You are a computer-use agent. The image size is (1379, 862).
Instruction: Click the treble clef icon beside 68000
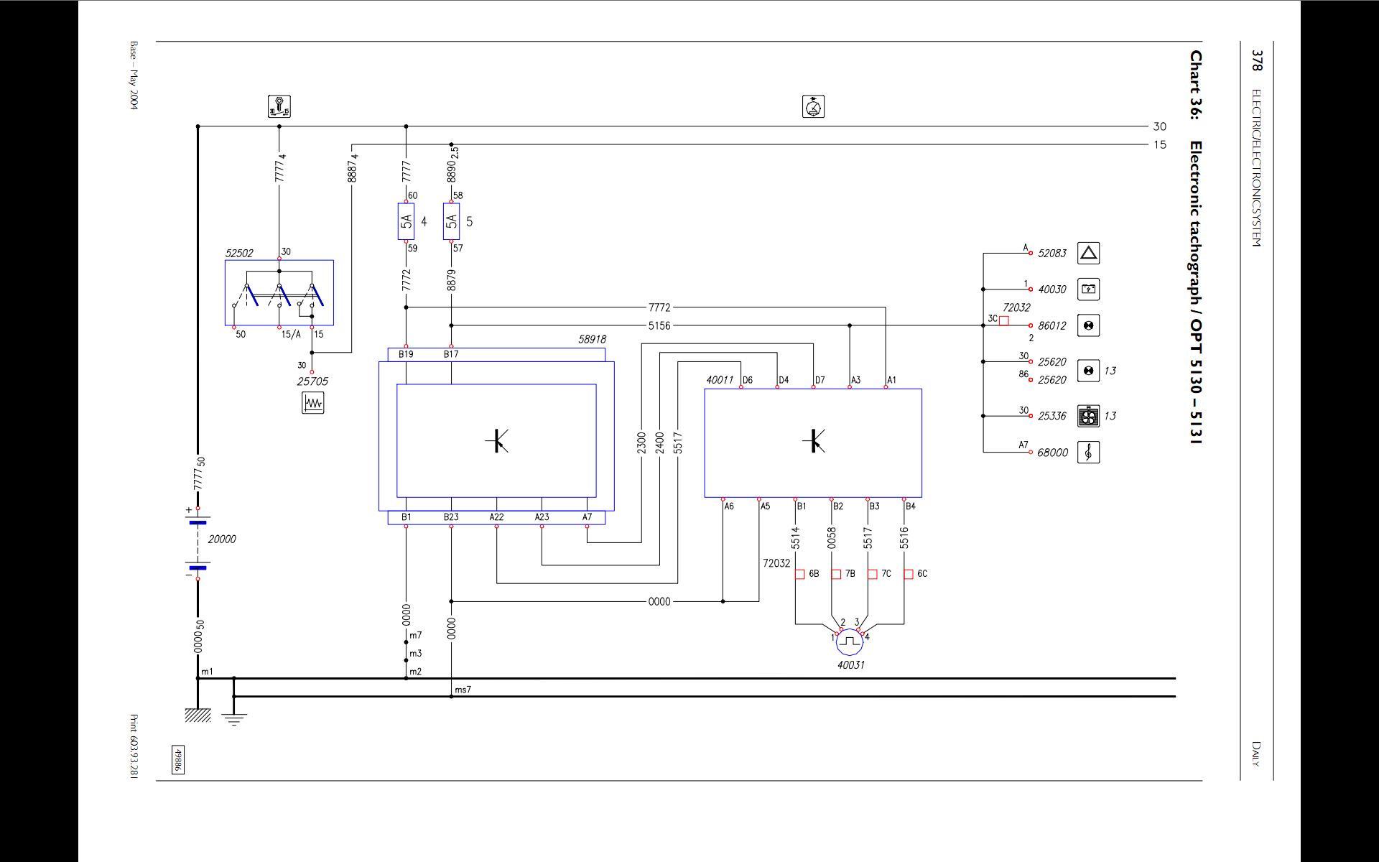tap(1088, 452)
